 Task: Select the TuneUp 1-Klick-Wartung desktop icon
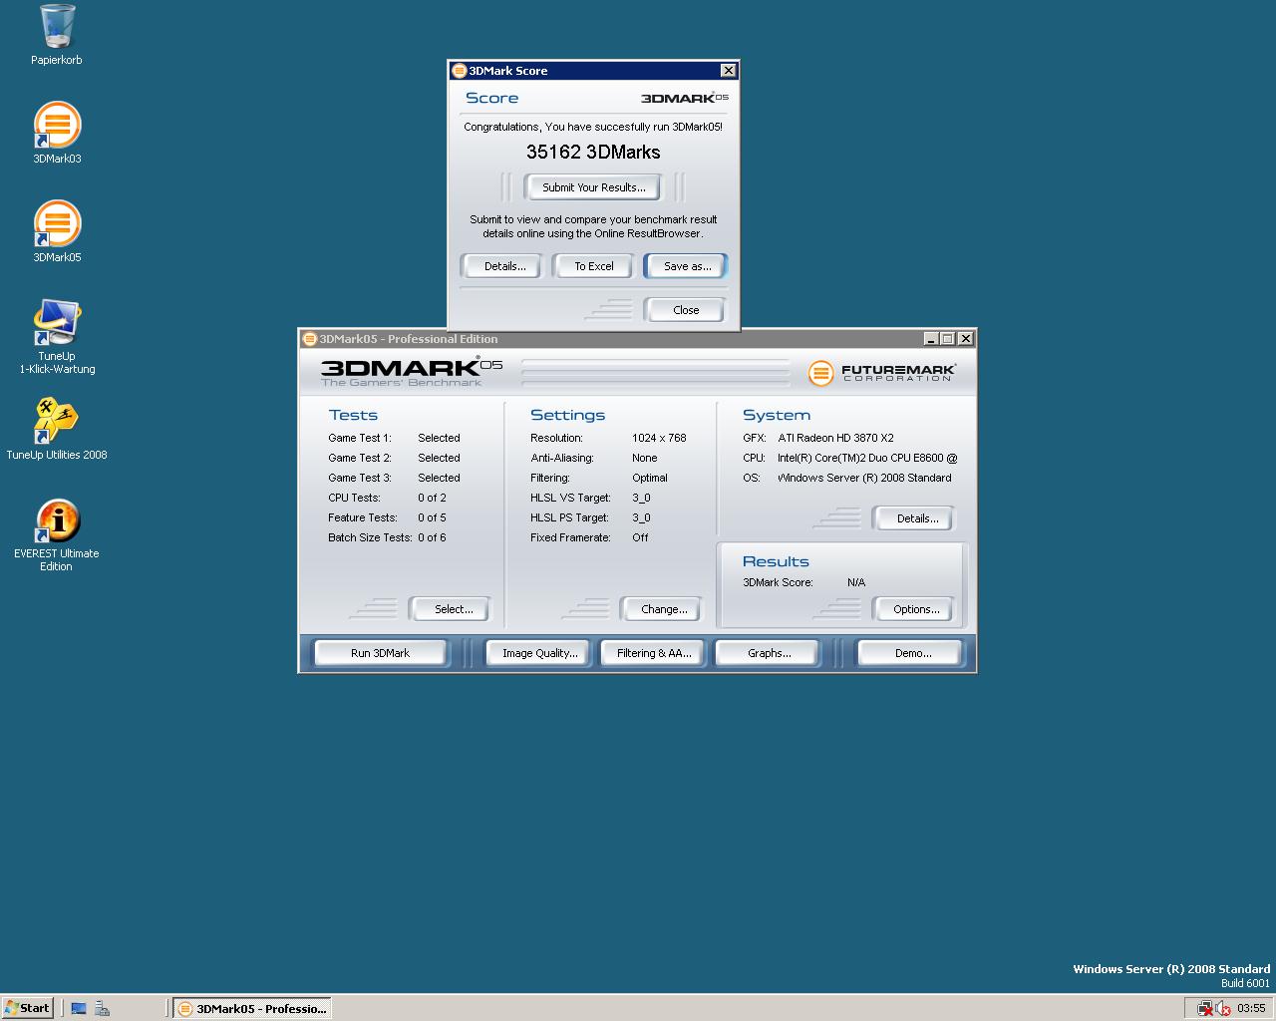pos(57,337)
